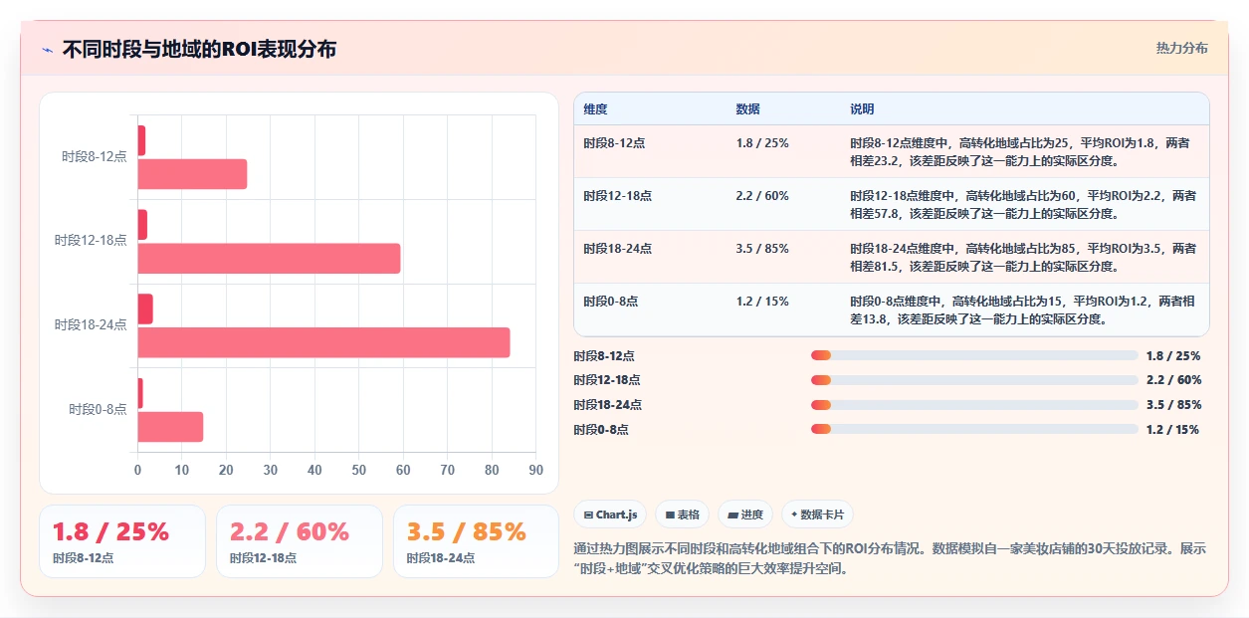Click the long percentage bar for 时段18-24点

(323, 342)
